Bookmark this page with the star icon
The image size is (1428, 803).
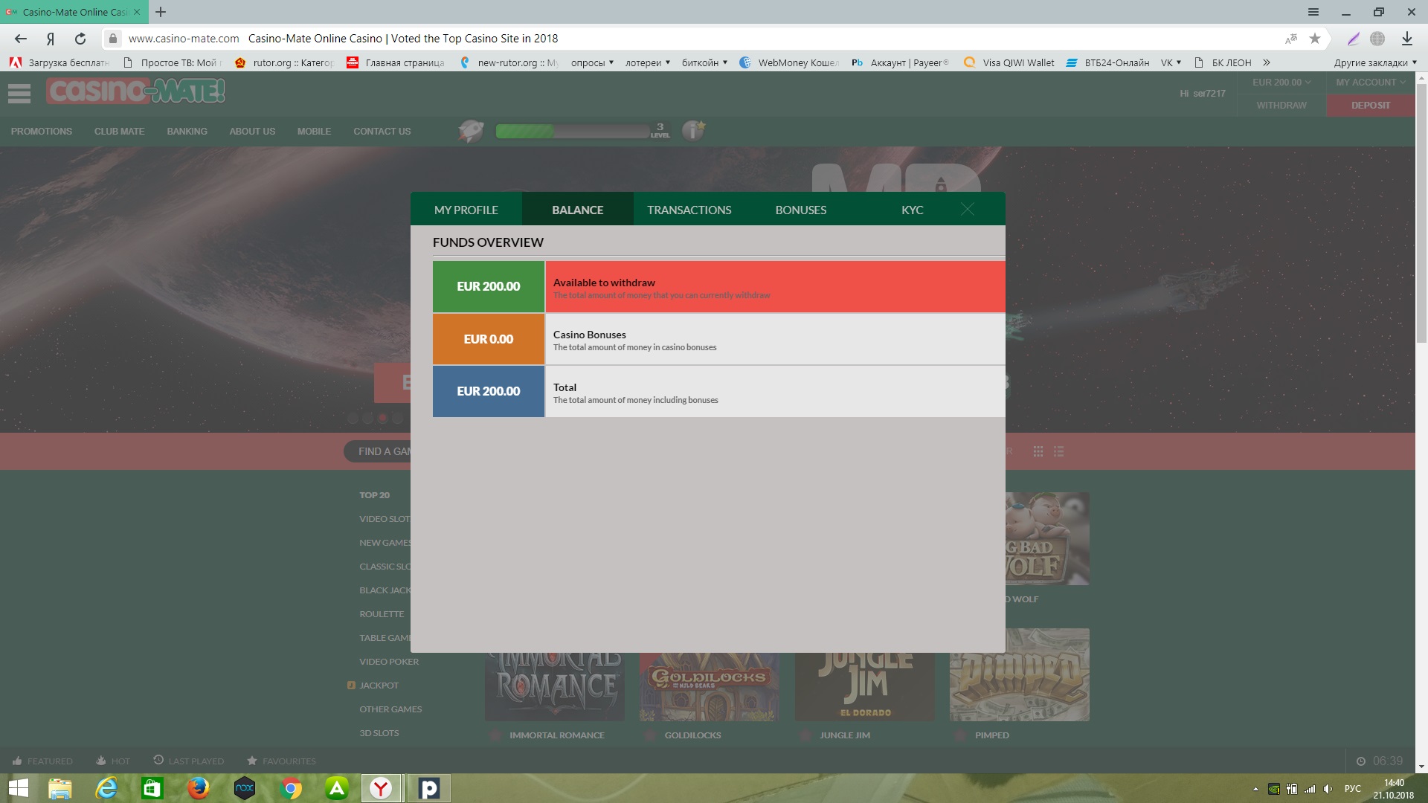[1315, 39]
